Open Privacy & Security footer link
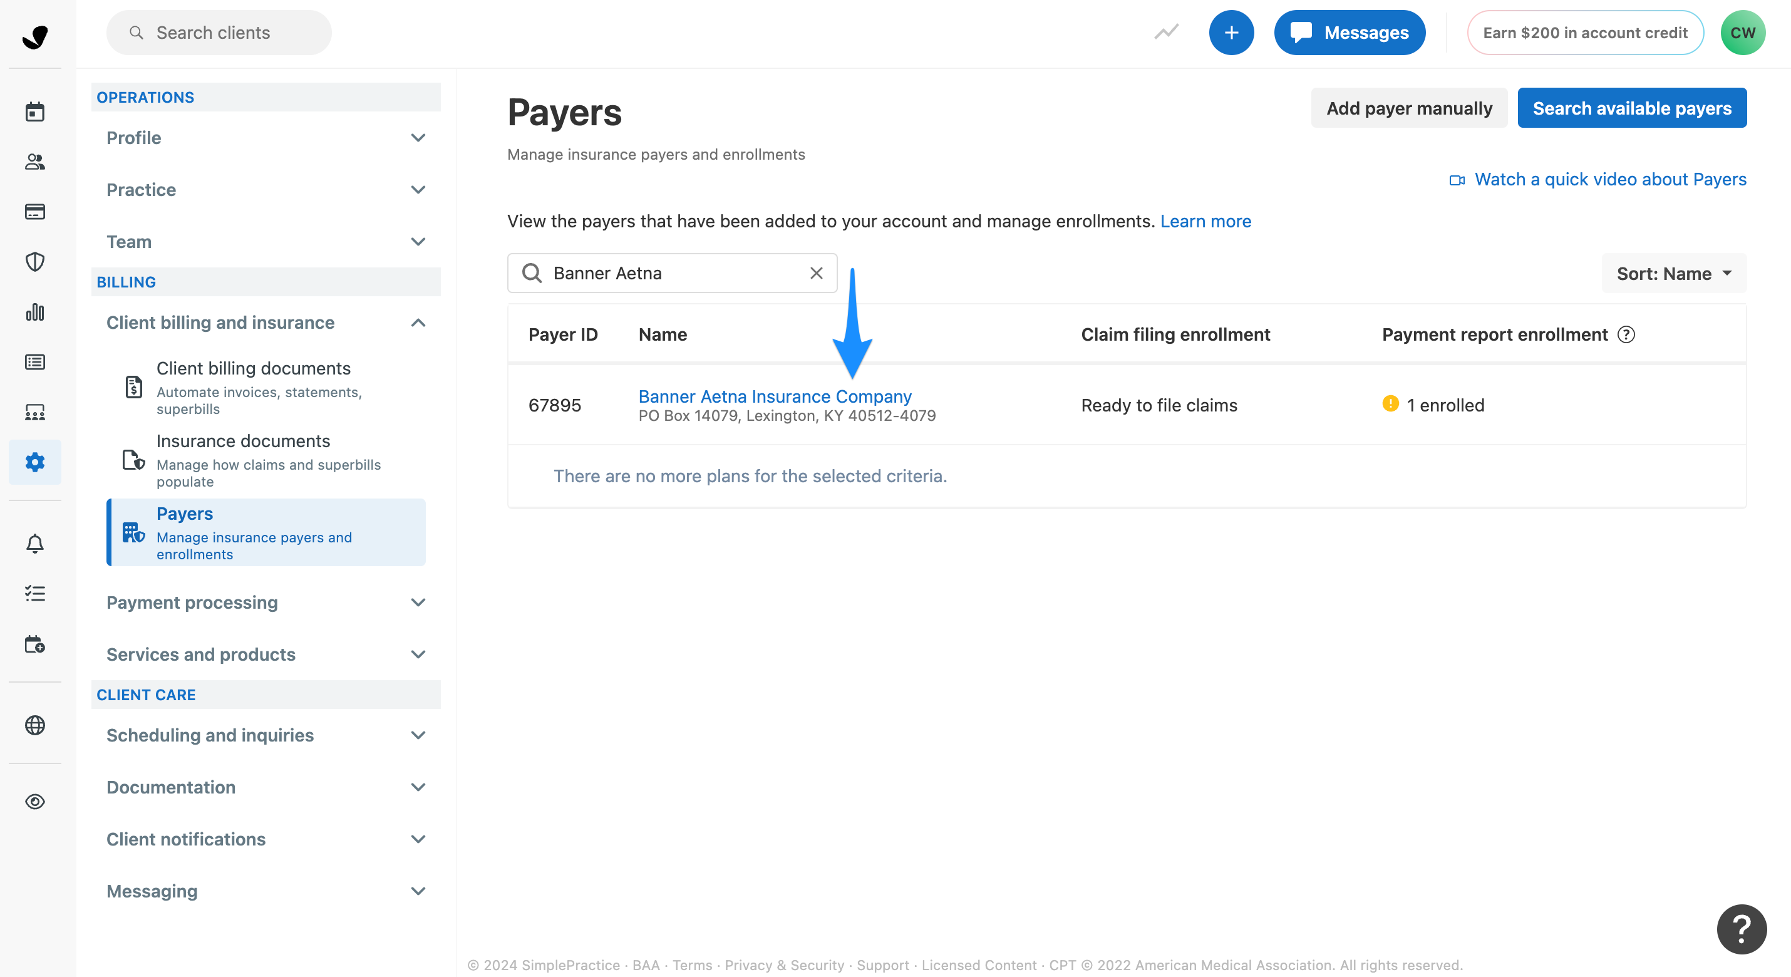The height and width of the screenshot is (977, 1791). 784,965
